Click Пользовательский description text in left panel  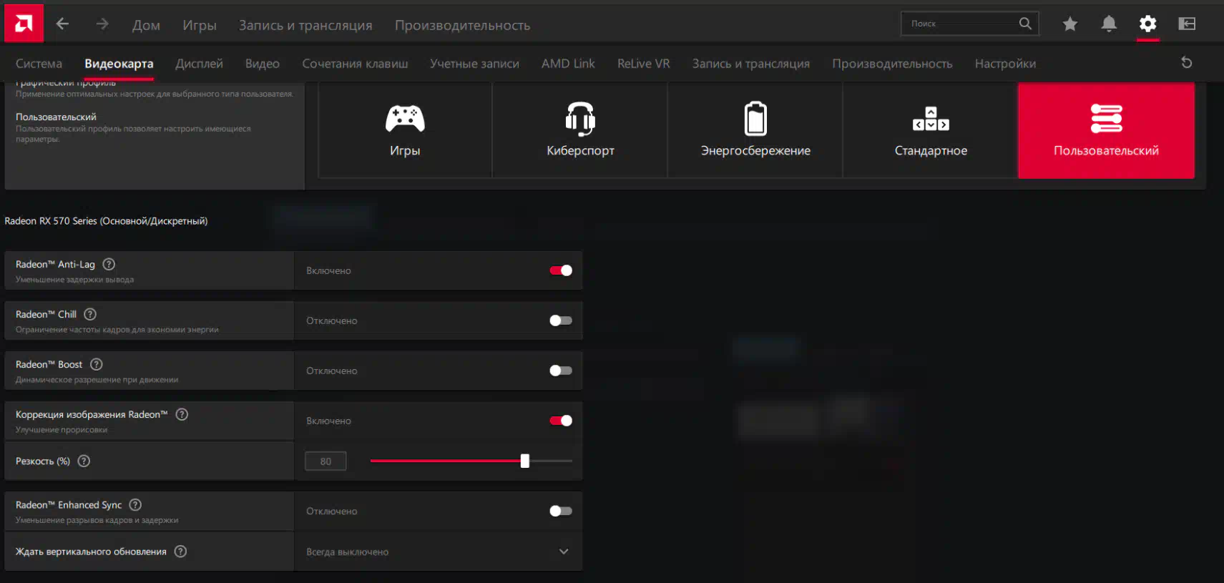[x=133, y=134]
